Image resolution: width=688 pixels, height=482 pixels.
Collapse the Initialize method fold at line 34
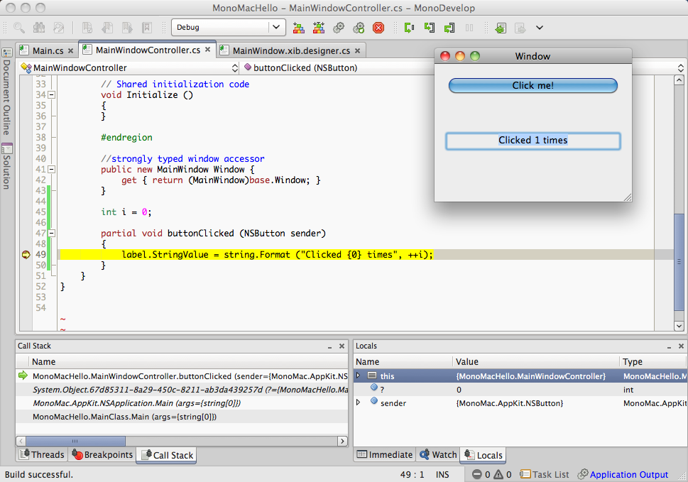pyautogui.click(x=51, y=94)
